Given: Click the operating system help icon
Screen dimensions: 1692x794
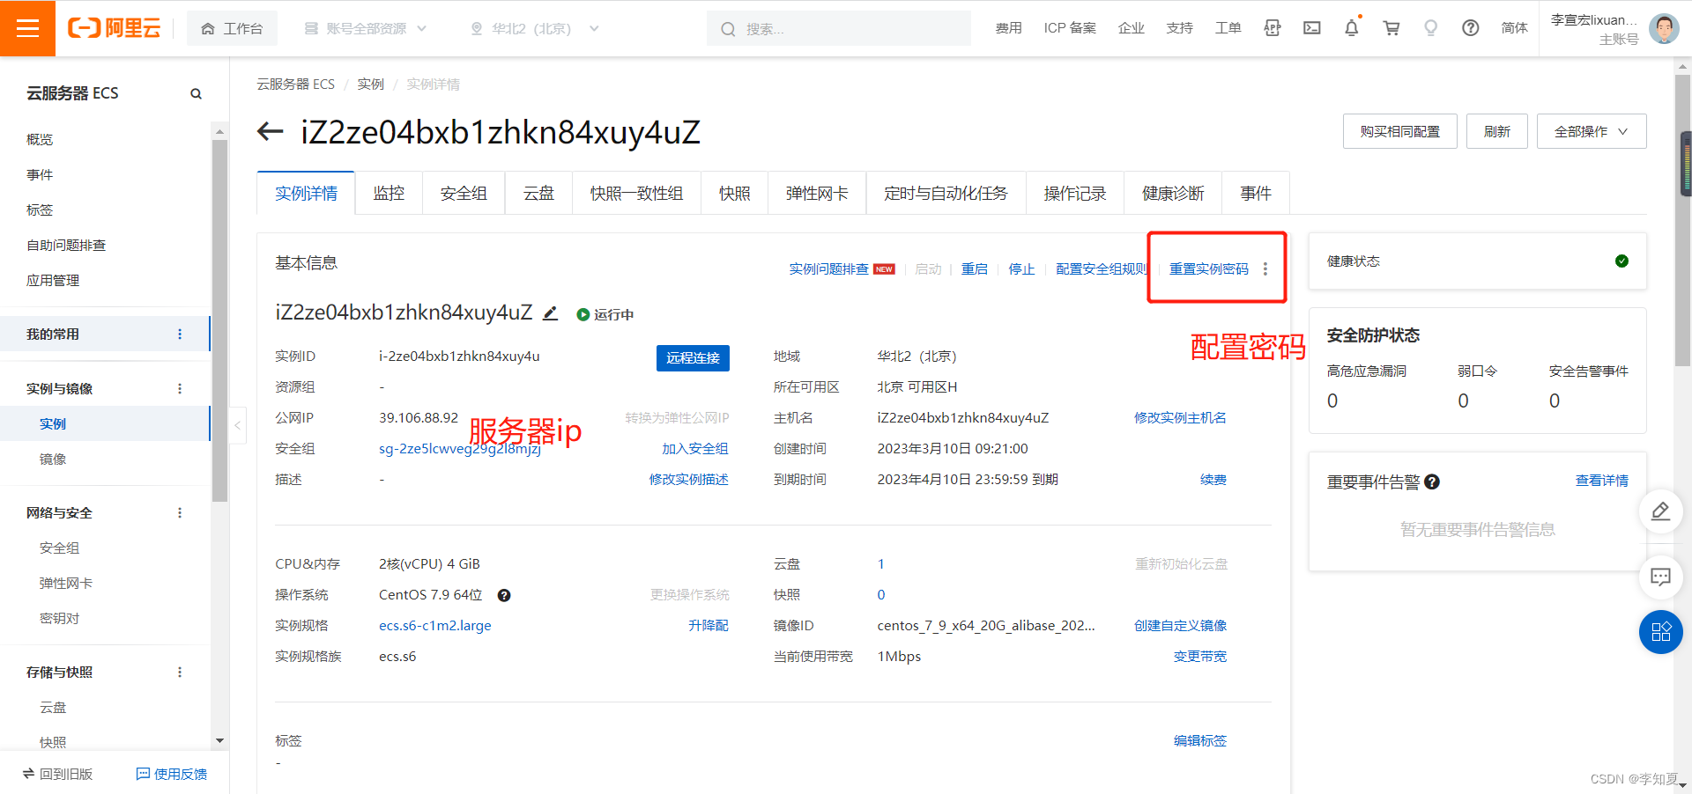Looking at the screenshot, I should pyautogui.click(x=504, y=595).
